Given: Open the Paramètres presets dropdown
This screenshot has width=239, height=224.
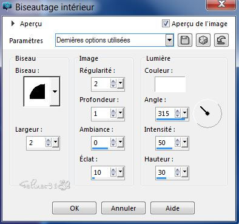Looking at the screenshot, I should (169, 40).
